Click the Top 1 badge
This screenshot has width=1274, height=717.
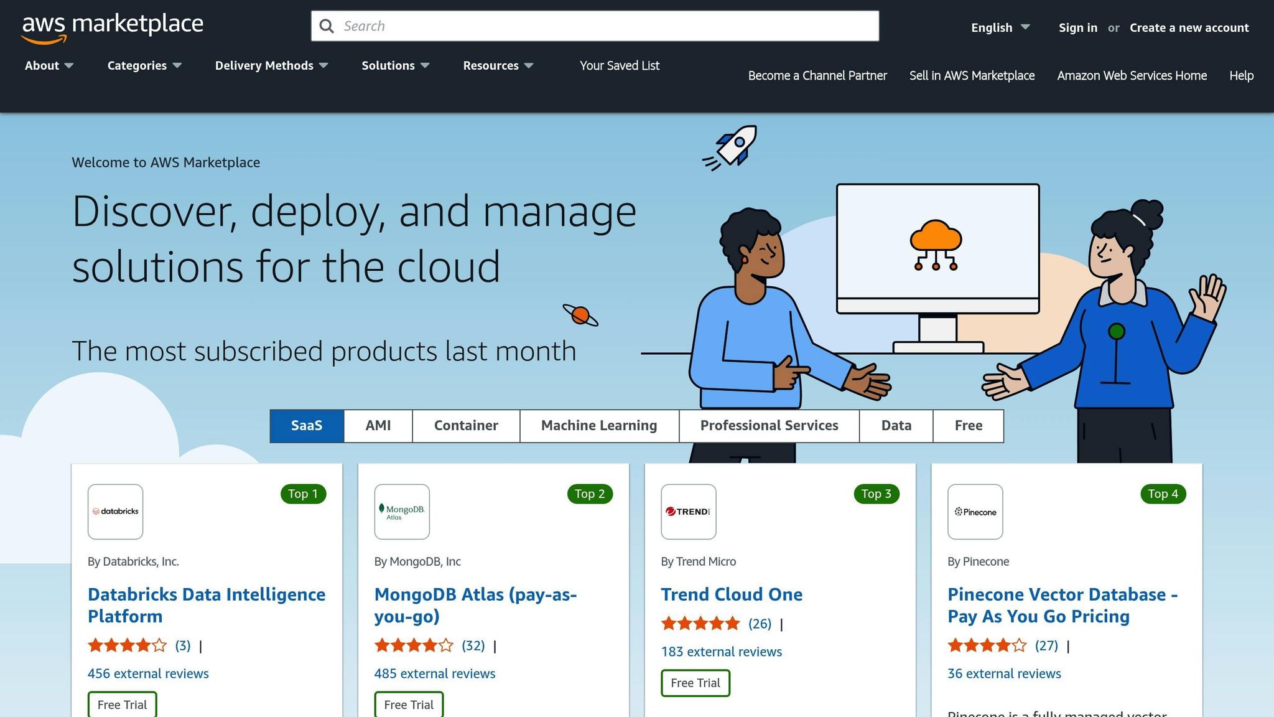pos(303,494)
